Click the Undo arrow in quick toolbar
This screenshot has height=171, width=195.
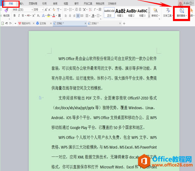pyautogui.click(x=7, y=23)
